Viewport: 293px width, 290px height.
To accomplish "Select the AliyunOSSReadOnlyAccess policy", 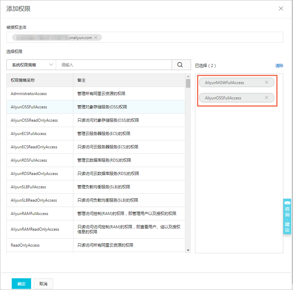I will (x=96, y=120).
